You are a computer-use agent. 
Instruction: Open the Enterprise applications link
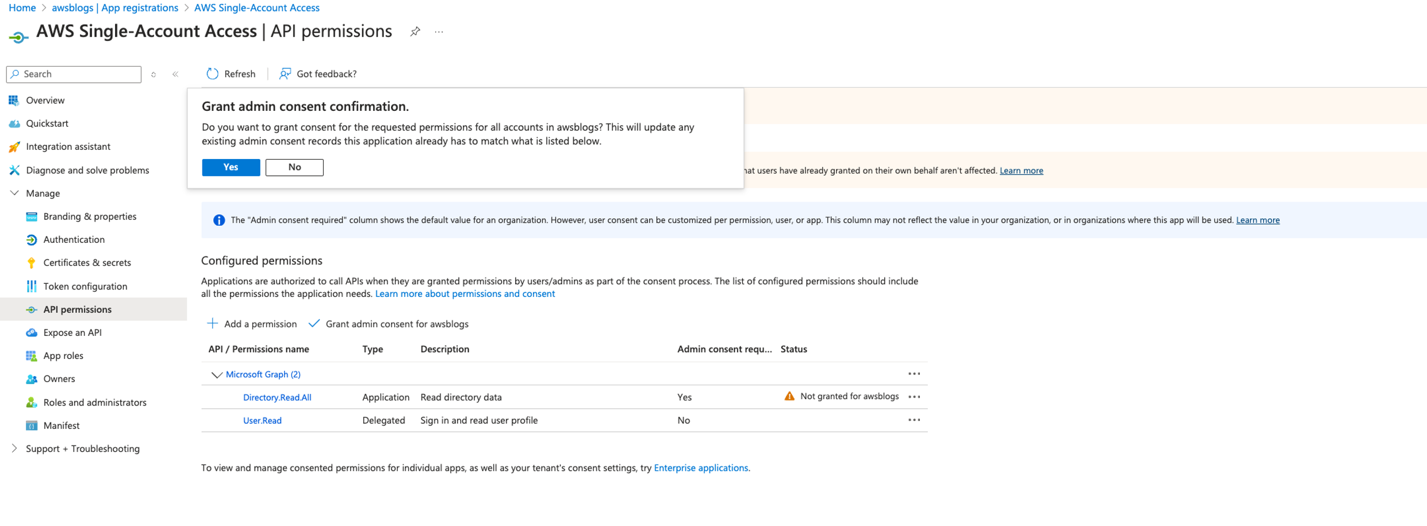[701, 468]
